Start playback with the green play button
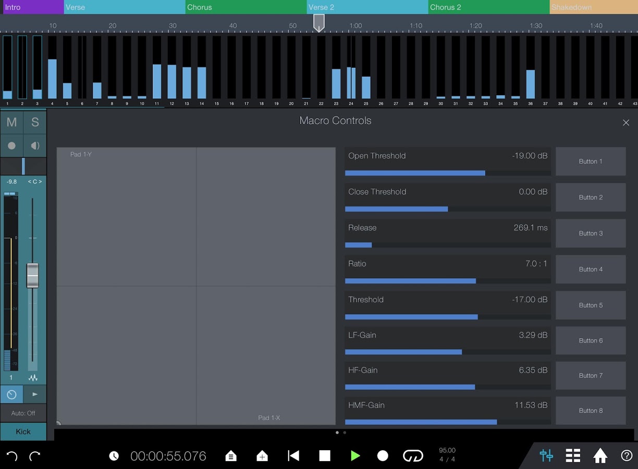The height and width of the screenshot is (469, 638). tap(355, 455)
